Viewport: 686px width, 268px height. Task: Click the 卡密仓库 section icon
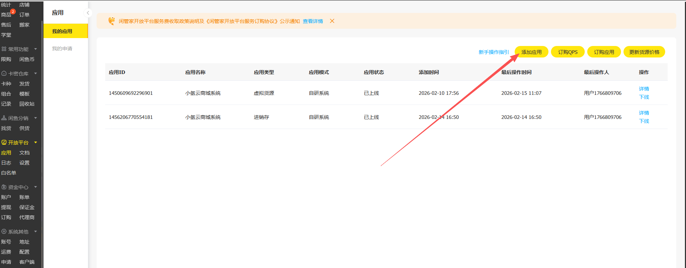4,73
